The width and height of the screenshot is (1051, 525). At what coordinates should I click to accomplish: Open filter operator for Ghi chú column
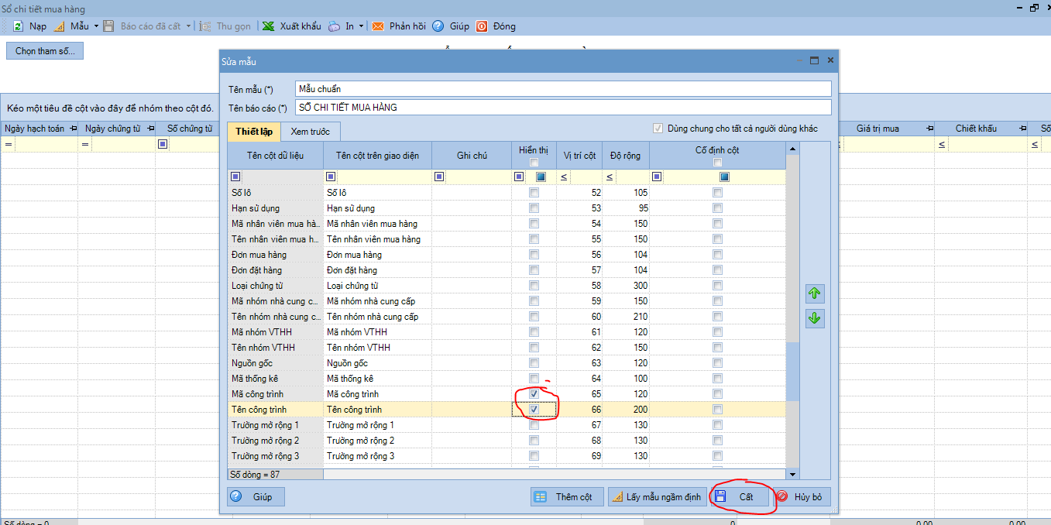tap(439, 177)
